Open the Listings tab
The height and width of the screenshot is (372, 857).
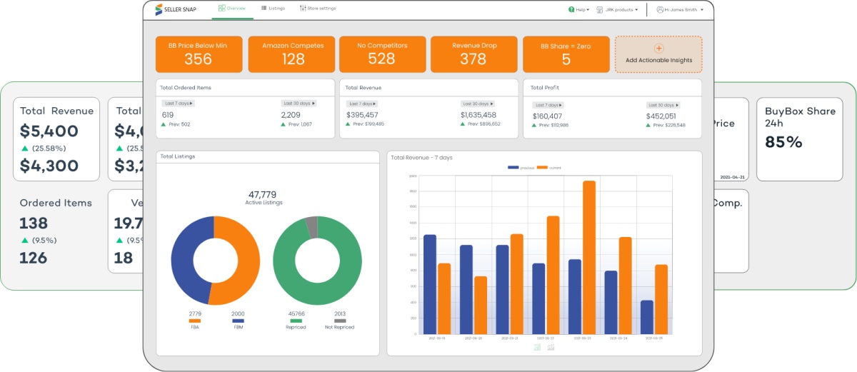273,9
